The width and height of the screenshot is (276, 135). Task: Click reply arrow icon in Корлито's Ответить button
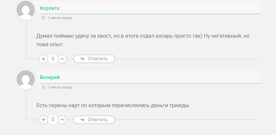point(82,59)
